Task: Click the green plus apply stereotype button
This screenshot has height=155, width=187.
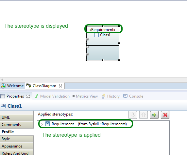Action: 154,115
